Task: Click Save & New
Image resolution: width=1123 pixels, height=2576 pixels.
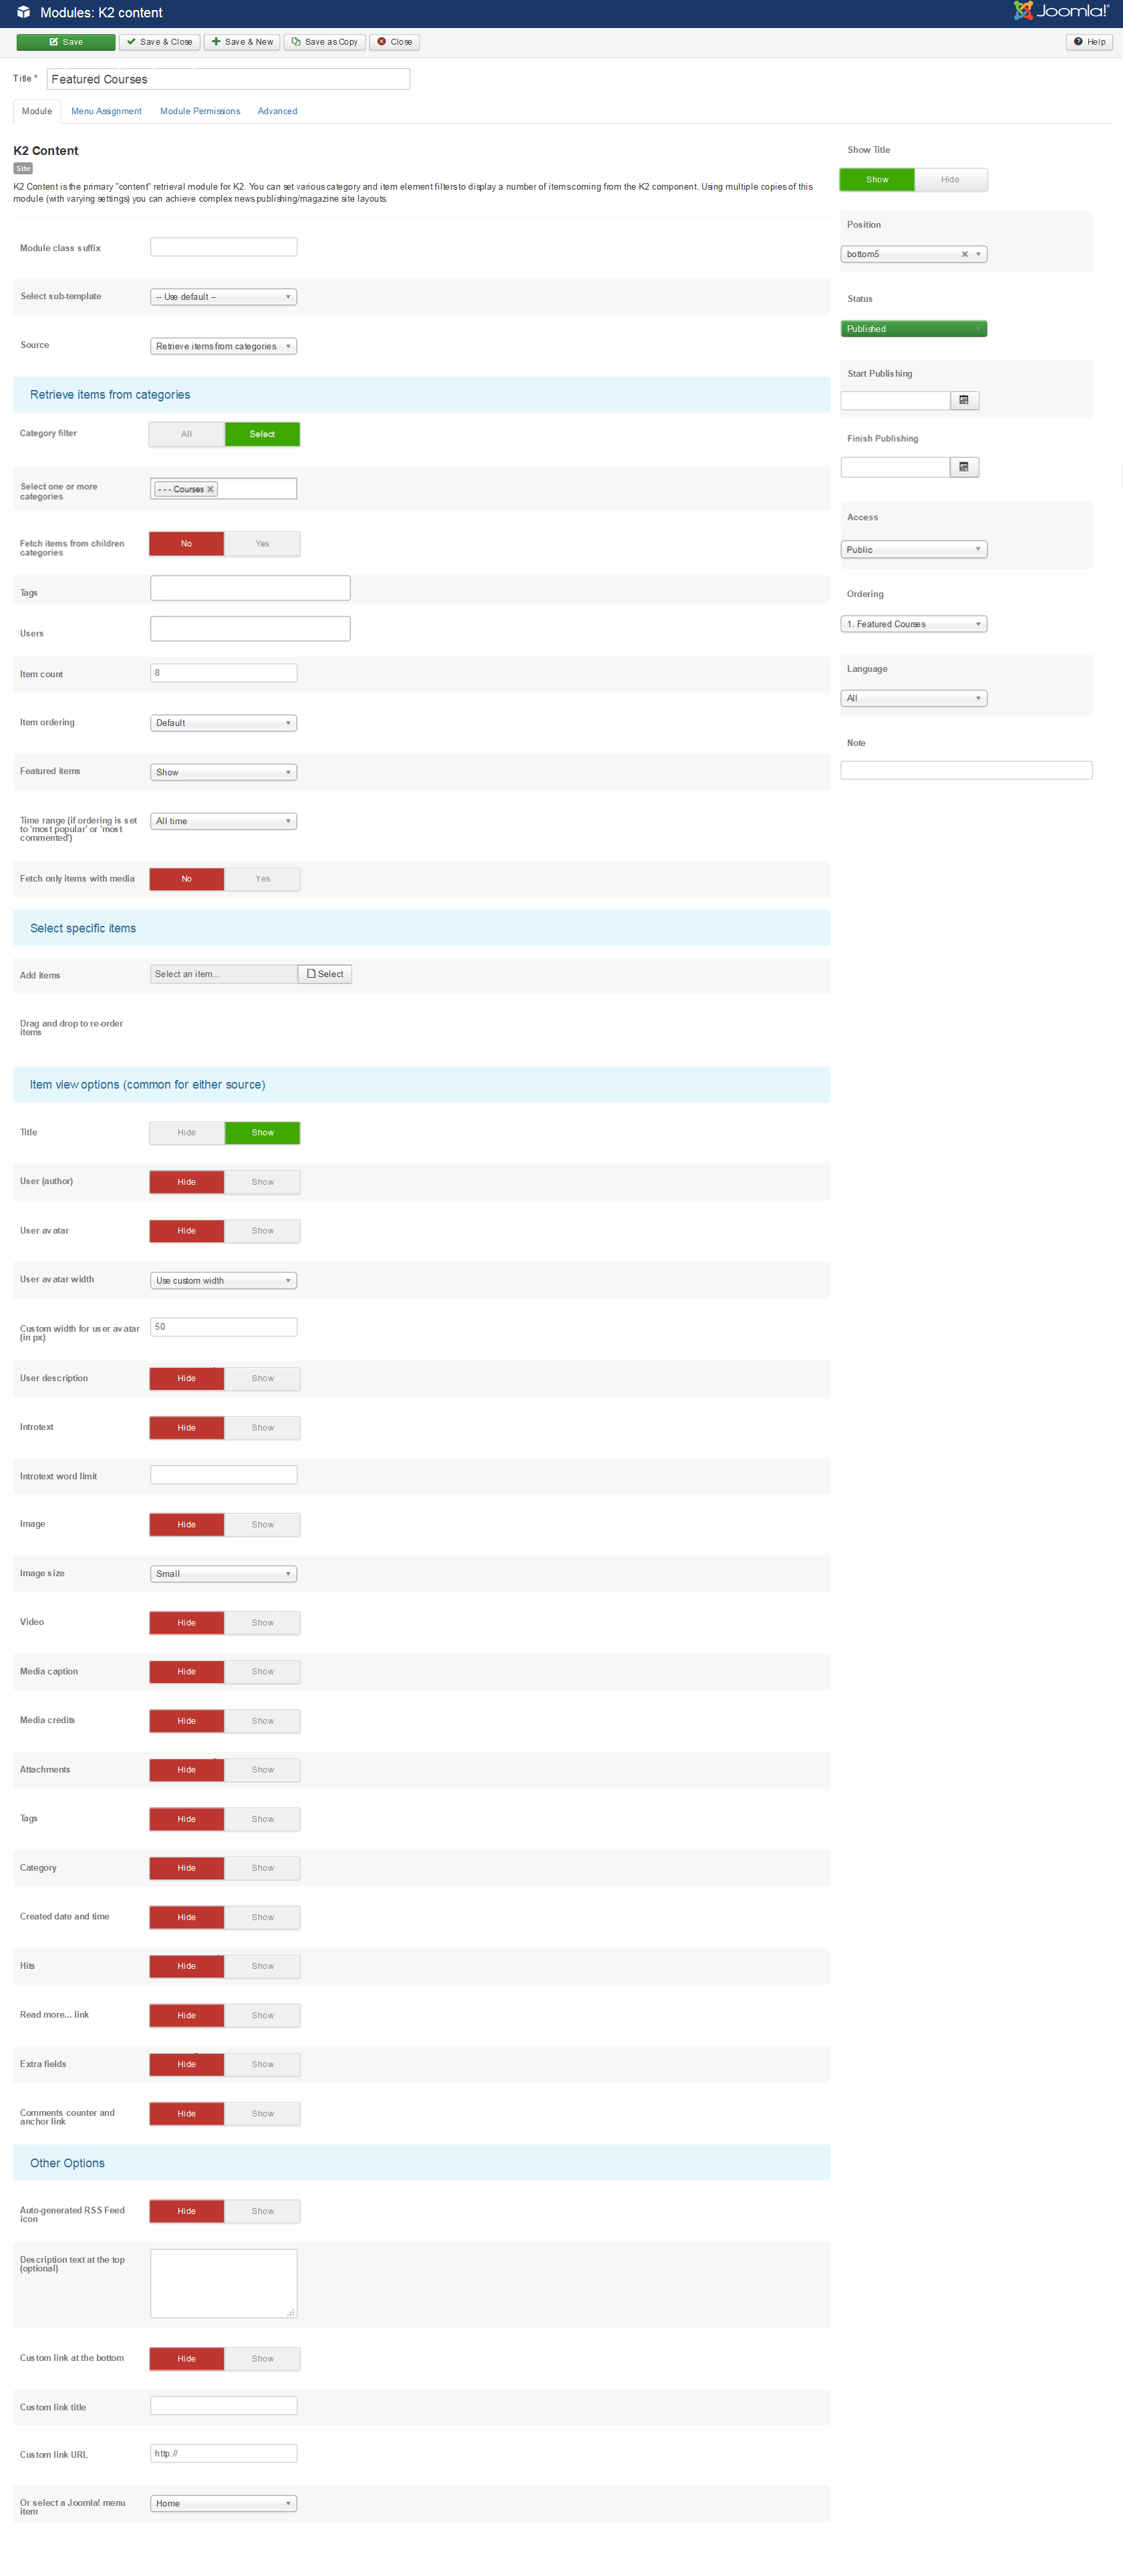Action: pos(242,42)
